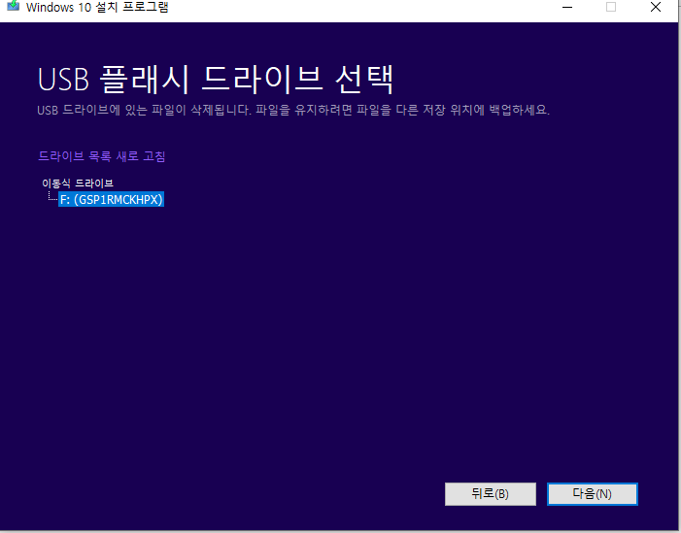Click the Windows 10 설치 프로그램 title text
This screenshot has height=533, width=681.
97,7
